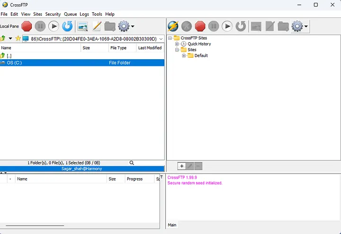Click the Play icon in remote toolbar
341x234 pixels.
pos(227,27)
